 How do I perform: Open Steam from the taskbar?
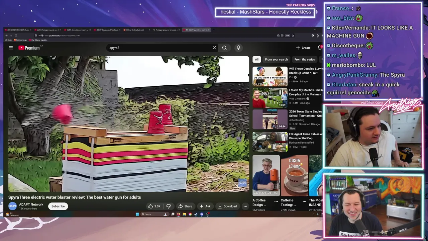pyautogui.click(x=196, y=214)
